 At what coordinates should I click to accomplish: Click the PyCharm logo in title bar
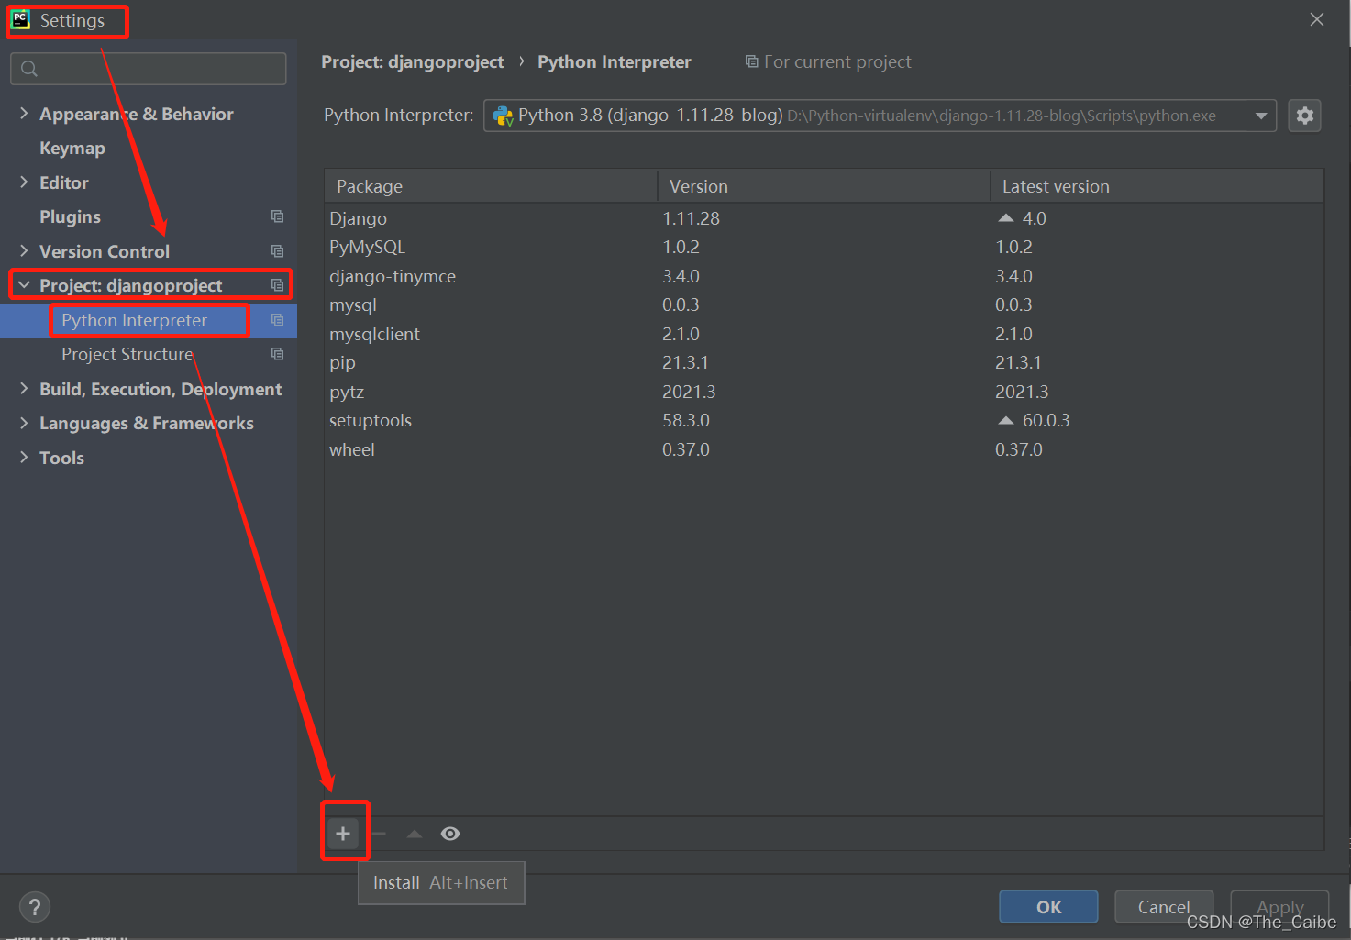[x=21, y=19]
